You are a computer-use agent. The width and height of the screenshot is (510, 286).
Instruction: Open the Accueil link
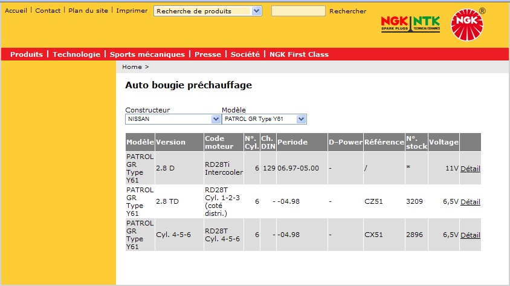[x=16, y=10]
